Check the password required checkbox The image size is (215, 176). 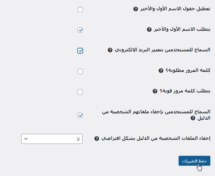click(x=80, y=71)
